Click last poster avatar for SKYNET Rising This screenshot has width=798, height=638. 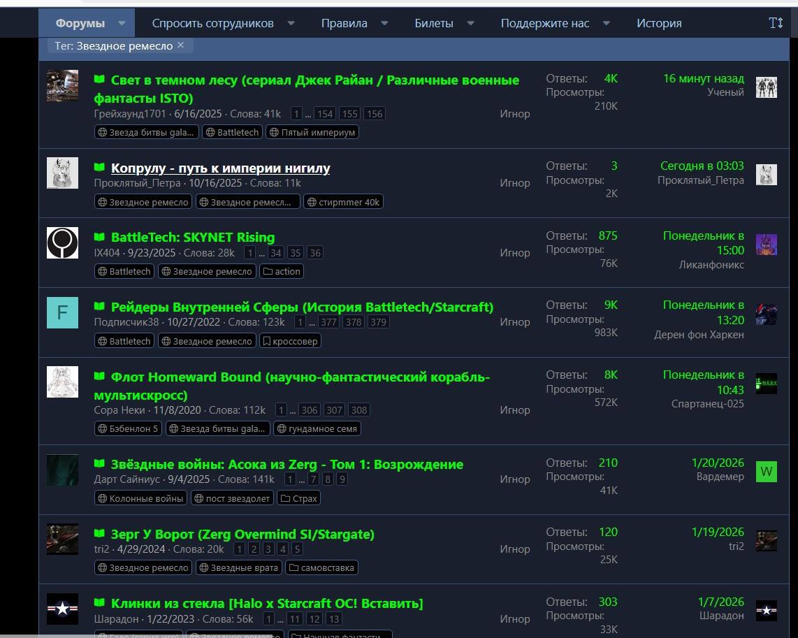(x=766, y=245)
